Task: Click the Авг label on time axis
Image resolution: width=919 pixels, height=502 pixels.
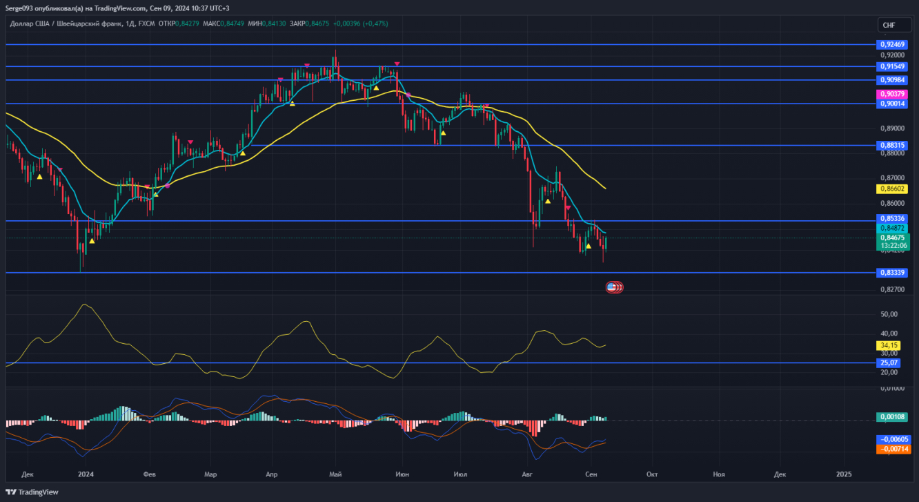Action: click(527, 474)
